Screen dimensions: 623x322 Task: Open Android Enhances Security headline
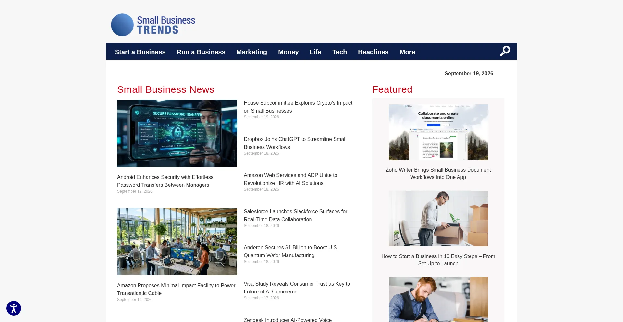[x=165, y=181]
